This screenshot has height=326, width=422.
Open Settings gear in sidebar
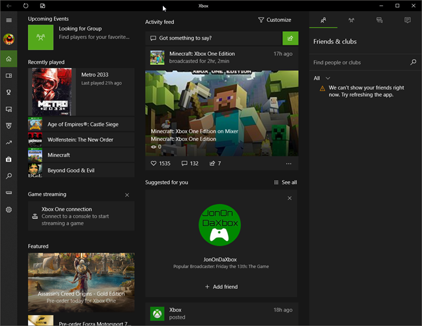9,210
